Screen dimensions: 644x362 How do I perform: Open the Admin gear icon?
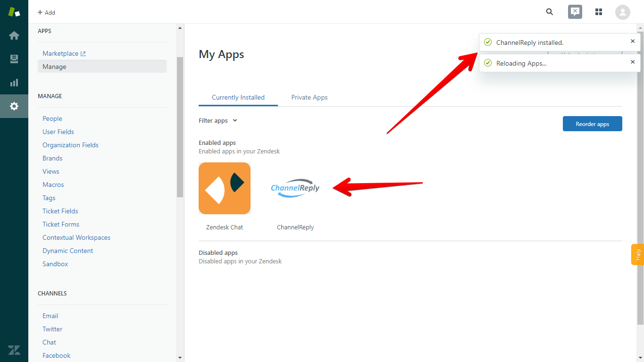pos(14,106)
